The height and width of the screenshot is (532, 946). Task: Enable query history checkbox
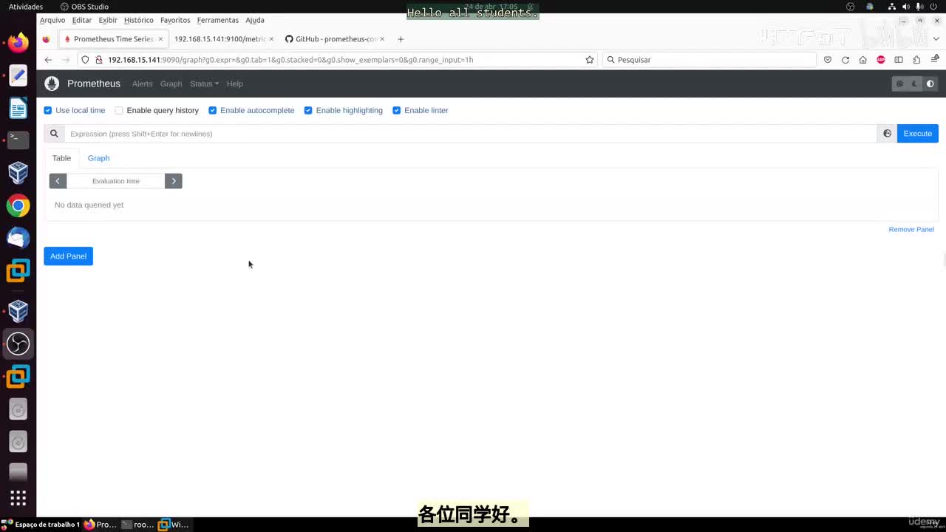point(118,110)
